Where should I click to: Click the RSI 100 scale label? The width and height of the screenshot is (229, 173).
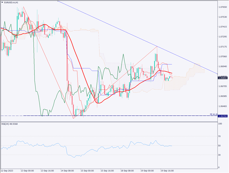(221, 124)
